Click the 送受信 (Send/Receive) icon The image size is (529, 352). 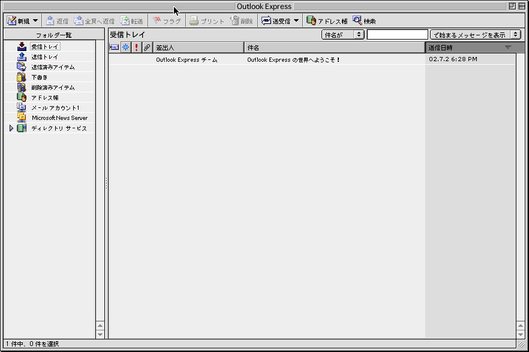pos(266,20)
